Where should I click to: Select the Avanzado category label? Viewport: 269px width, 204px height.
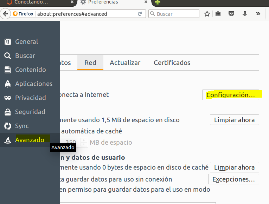(30, 140)
